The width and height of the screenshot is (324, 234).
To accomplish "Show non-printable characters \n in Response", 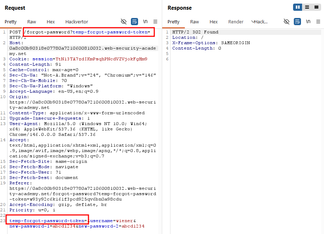I will click(x=308, y=22).
